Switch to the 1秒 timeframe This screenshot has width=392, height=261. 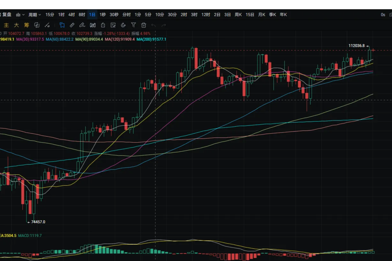(x=102, y=15)
